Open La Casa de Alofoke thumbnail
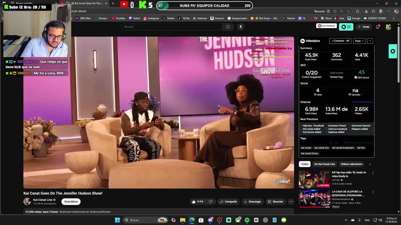Image resolution: width=401 pixels, height=225 pixels. tap(315, 198)
